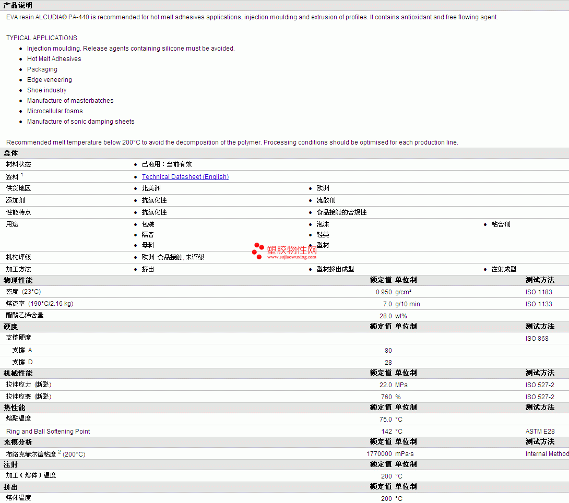Click Manufacture of sonic damping sheets
The image size is (569, 503).
tap(80, 122)
